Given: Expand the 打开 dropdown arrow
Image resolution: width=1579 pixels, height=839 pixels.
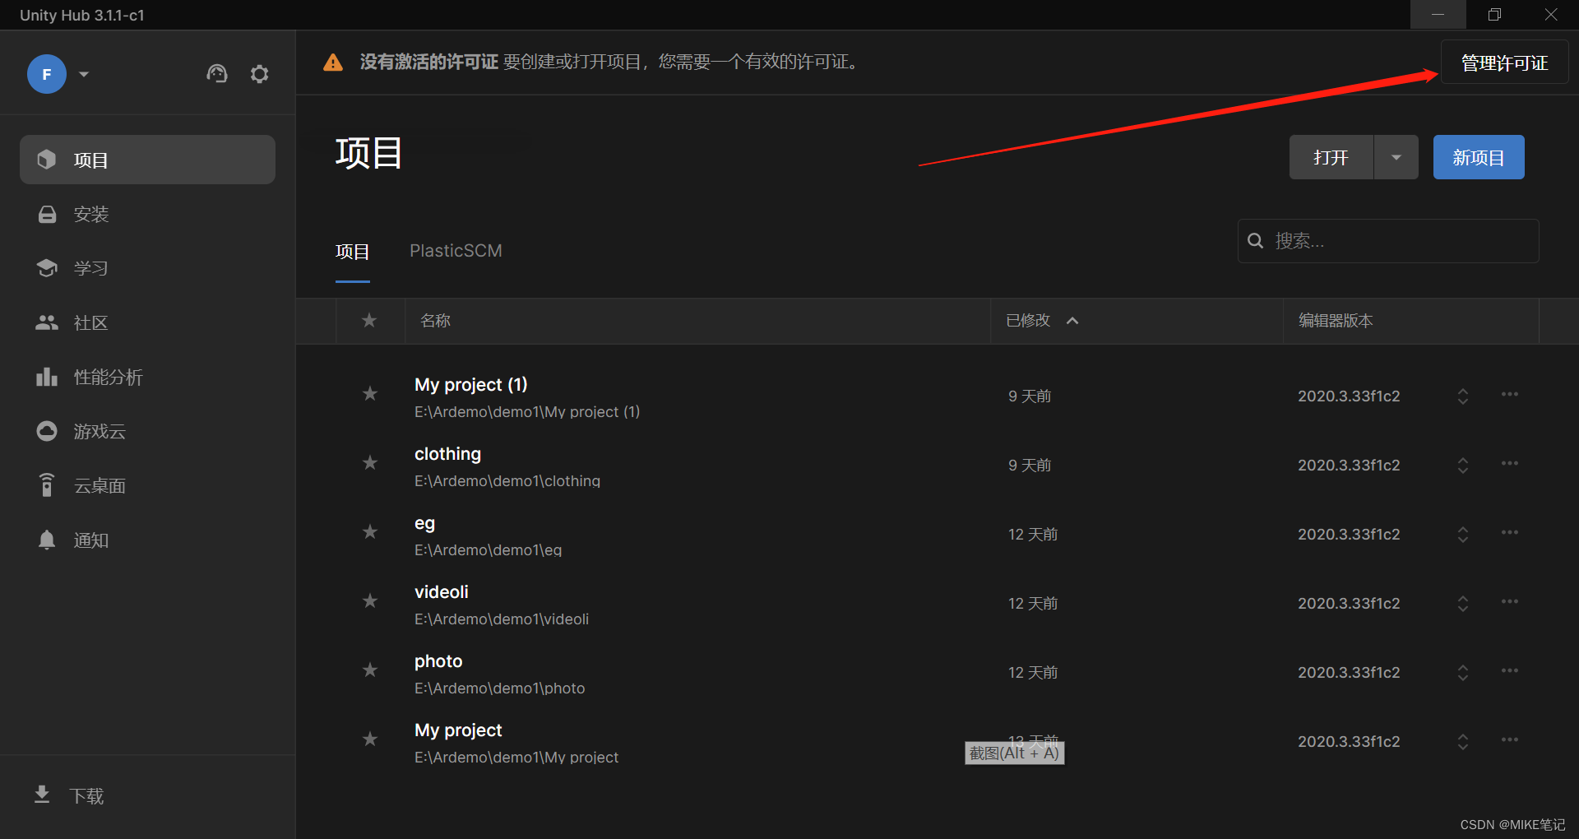Looking at the screenshot, I should pyautogui.click(x=1396, y=157).
